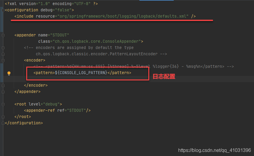Click the 'encoders are assigned by default' comment
The width and height of the screenshot is (254, 156).
pos(79,48)
